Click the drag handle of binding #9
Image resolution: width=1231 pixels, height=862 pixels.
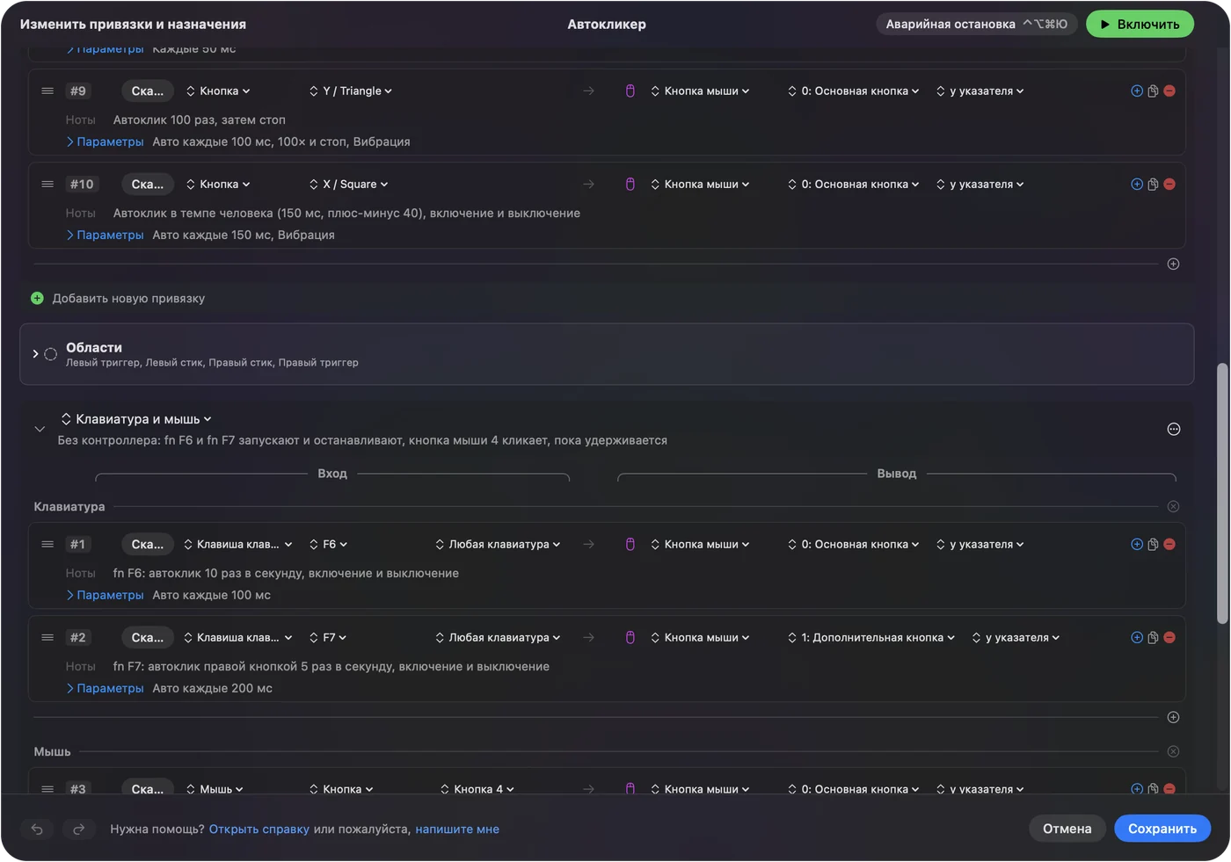coord(47,91)
